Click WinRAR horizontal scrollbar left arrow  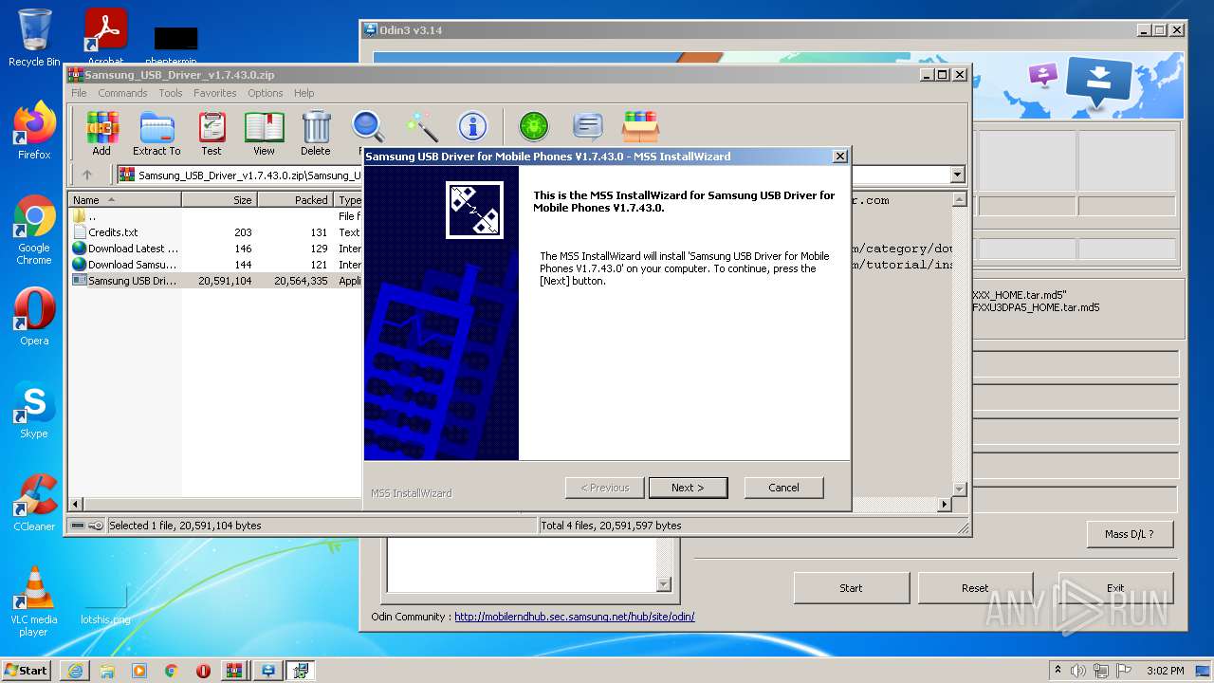coord(77,505)
